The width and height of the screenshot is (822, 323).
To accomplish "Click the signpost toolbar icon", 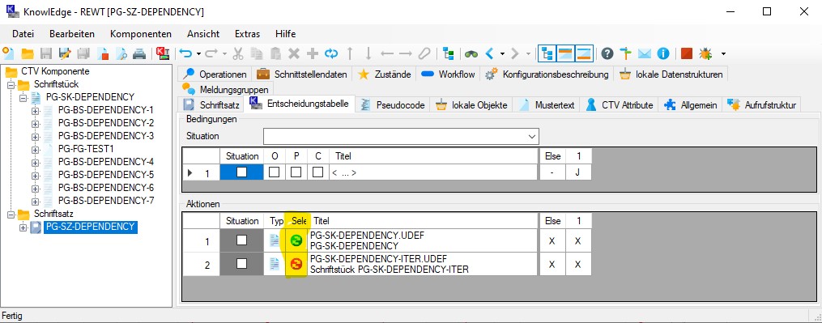I will [x=625, y=53].
